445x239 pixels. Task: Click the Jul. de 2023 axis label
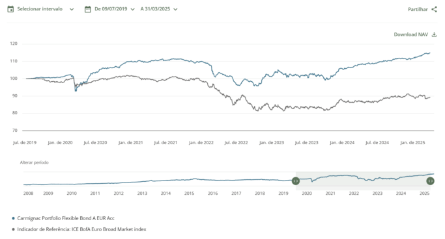306,142
